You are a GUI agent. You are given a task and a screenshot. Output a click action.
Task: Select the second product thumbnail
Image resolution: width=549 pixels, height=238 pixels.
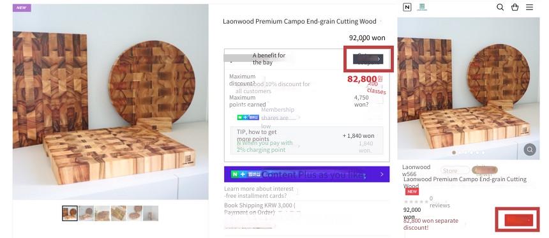[86, 213]
